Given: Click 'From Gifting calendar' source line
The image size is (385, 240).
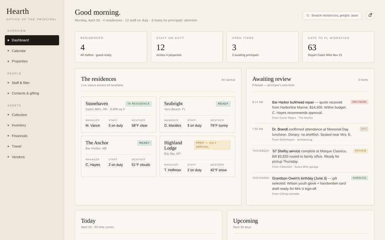Looking at the screenshot, I should point(286,194).
